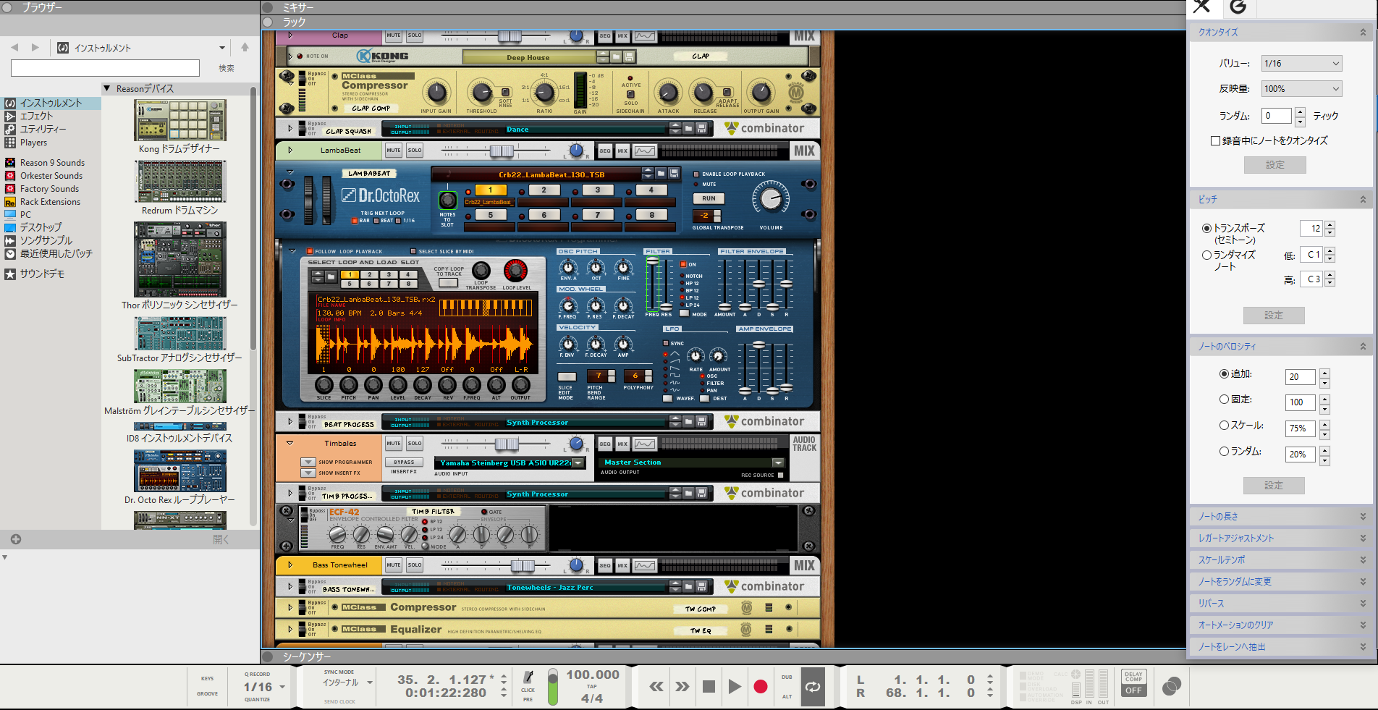Open Reason 9 Sounds location
Image resolution: width=1378 pixels, height=710 pixels.
[52, 163]
